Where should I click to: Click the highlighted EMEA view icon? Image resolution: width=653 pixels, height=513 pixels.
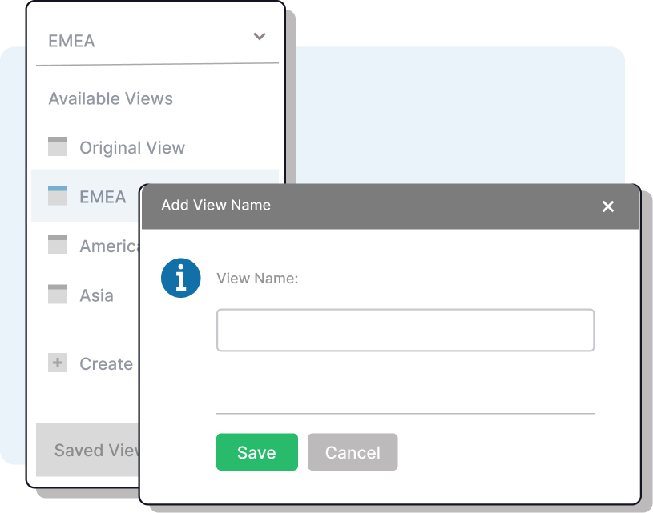pos(58,195)
